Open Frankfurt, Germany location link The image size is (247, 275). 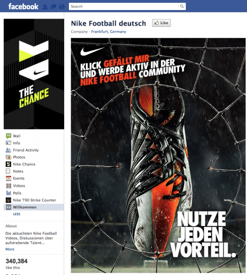click(109, 31)
